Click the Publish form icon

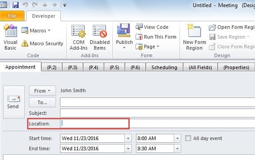click(124, 30)
